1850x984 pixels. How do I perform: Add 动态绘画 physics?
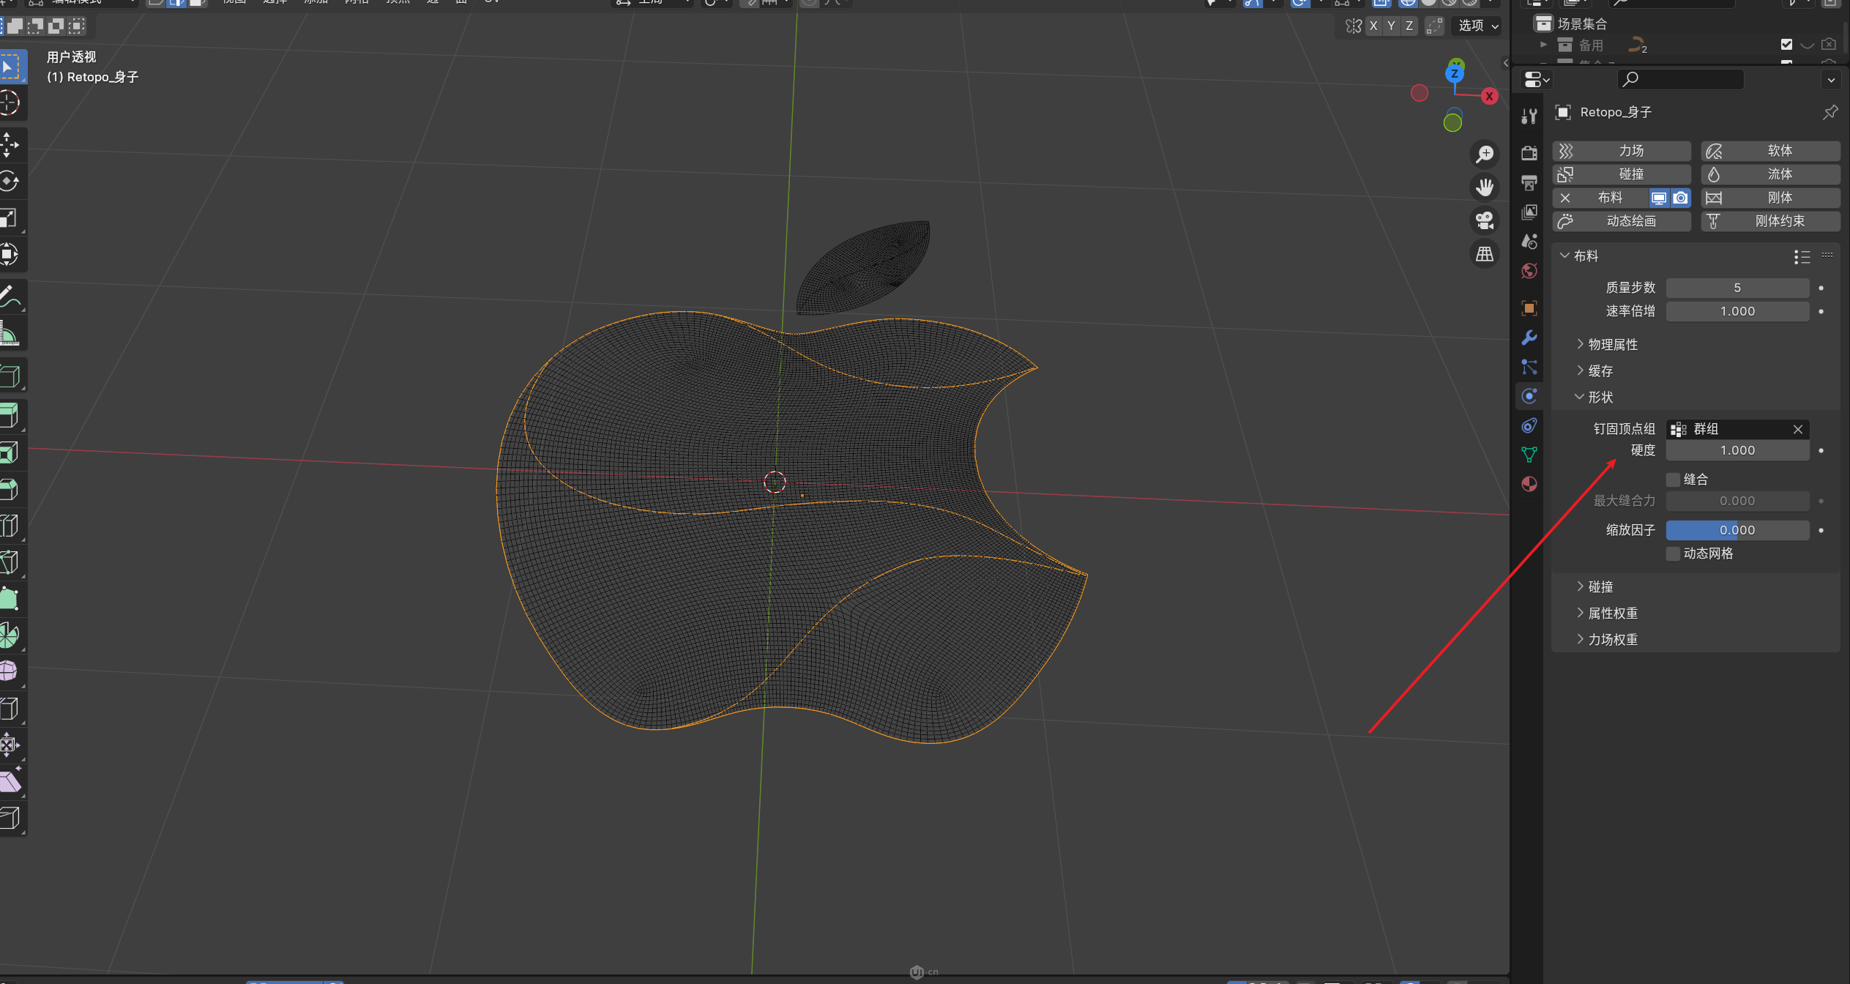click(x=1622, y=221)
